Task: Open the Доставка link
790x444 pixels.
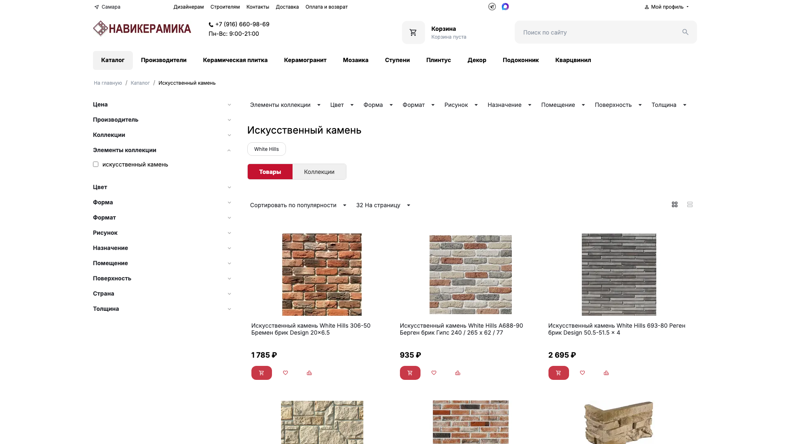Action: coord(287,7)
